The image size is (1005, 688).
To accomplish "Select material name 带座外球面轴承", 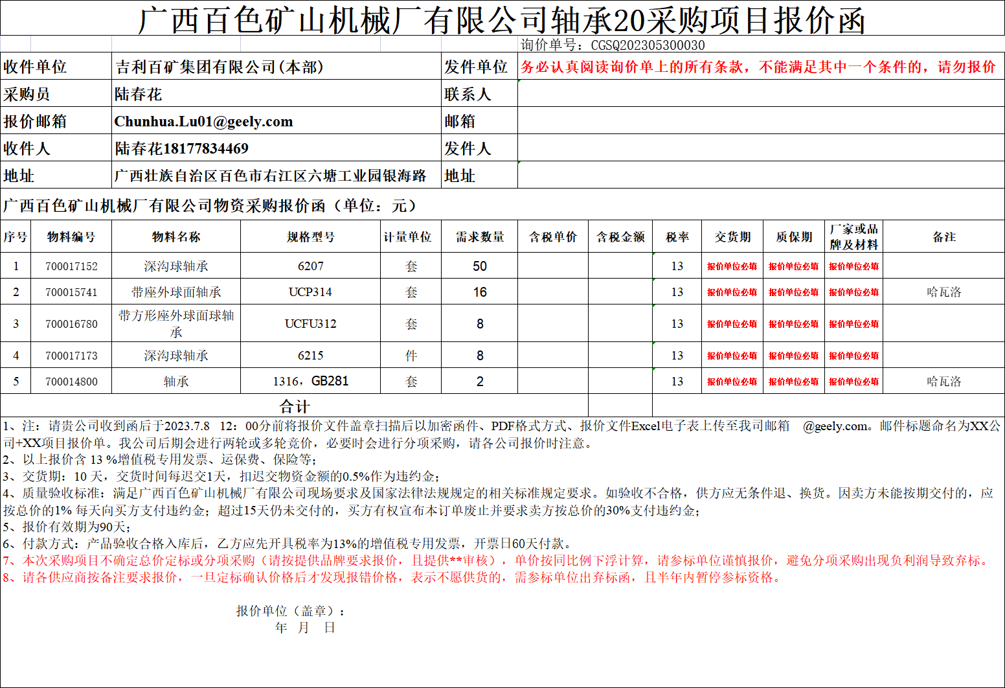I will (176, 292).
